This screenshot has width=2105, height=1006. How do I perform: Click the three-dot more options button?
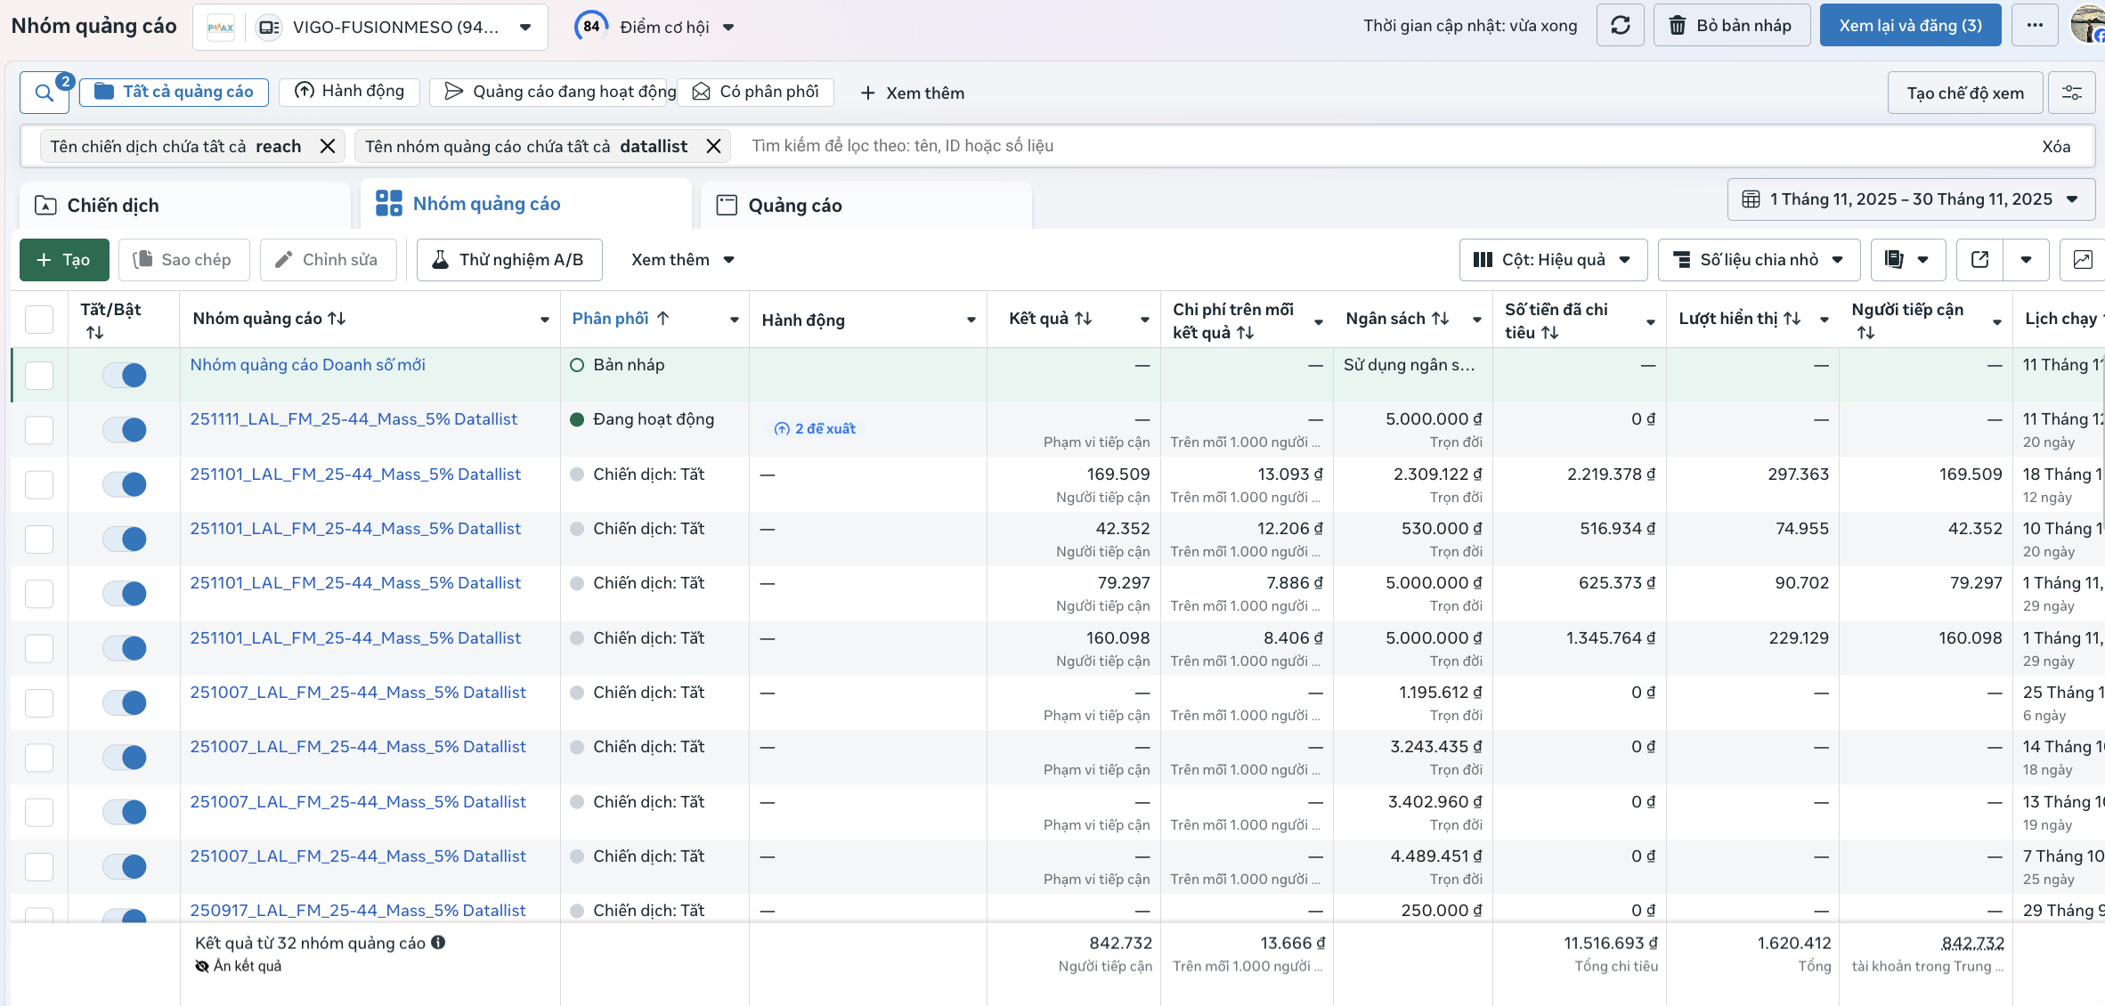pyautogui.click(x=2035, y=26)
